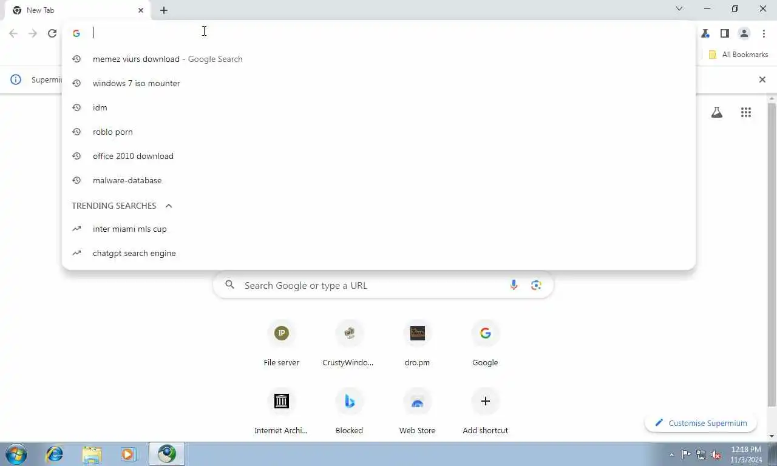This screenshot has height=466, width=777.
Task: Open the Google shortcut tile
Action: [485, 344]
